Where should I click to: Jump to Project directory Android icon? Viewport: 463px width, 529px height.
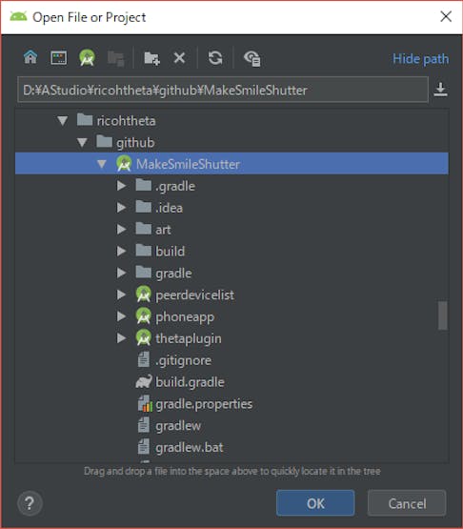(87, 58)
